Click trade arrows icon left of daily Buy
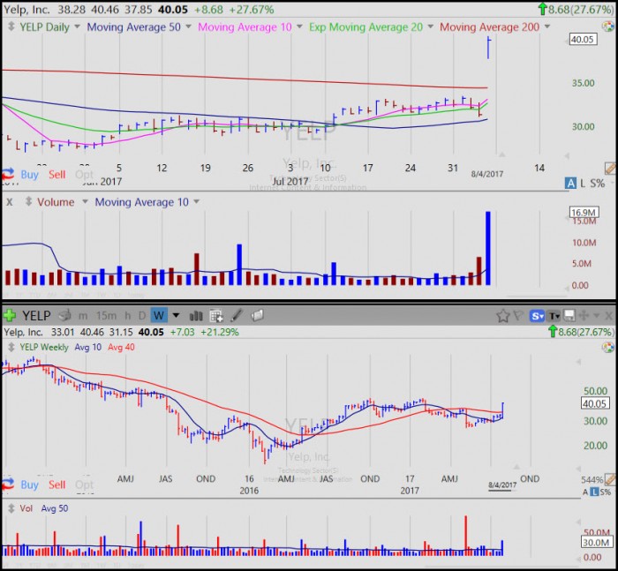This screenshot has width=618, height=571. pyautogui.click(x=8, y=174)
